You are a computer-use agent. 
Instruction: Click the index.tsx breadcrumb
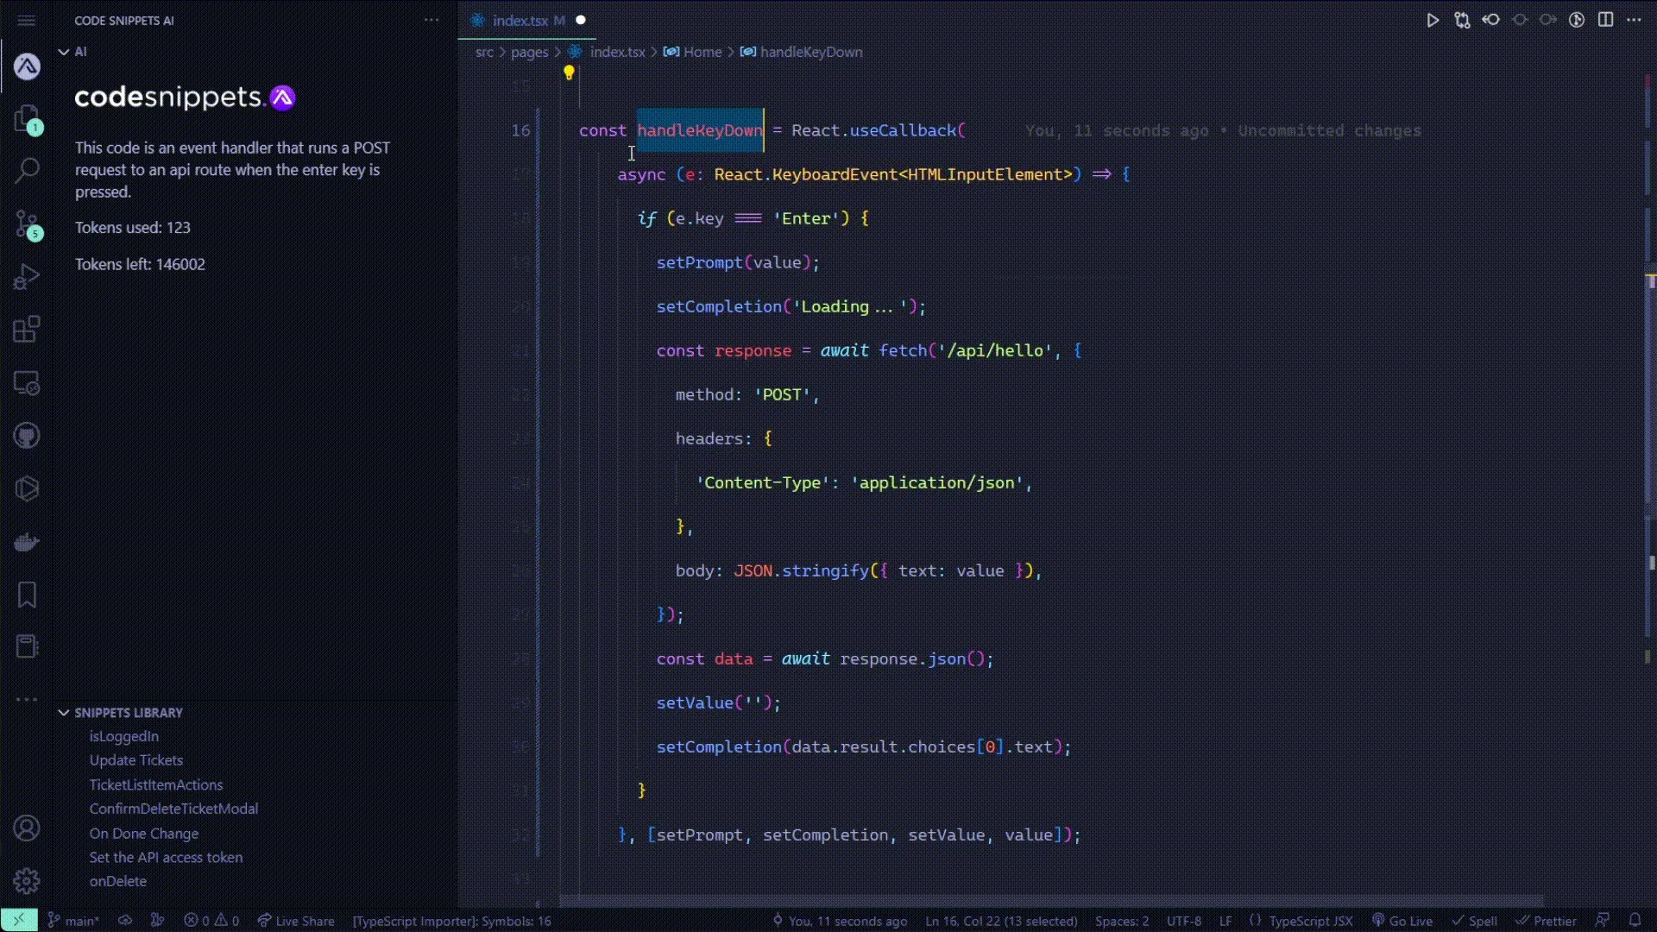pos(616,52)
